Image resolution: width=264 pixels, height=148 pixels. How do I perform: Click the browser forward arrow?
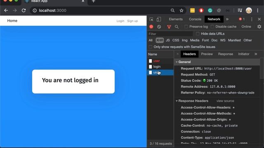tap(15, 10)
